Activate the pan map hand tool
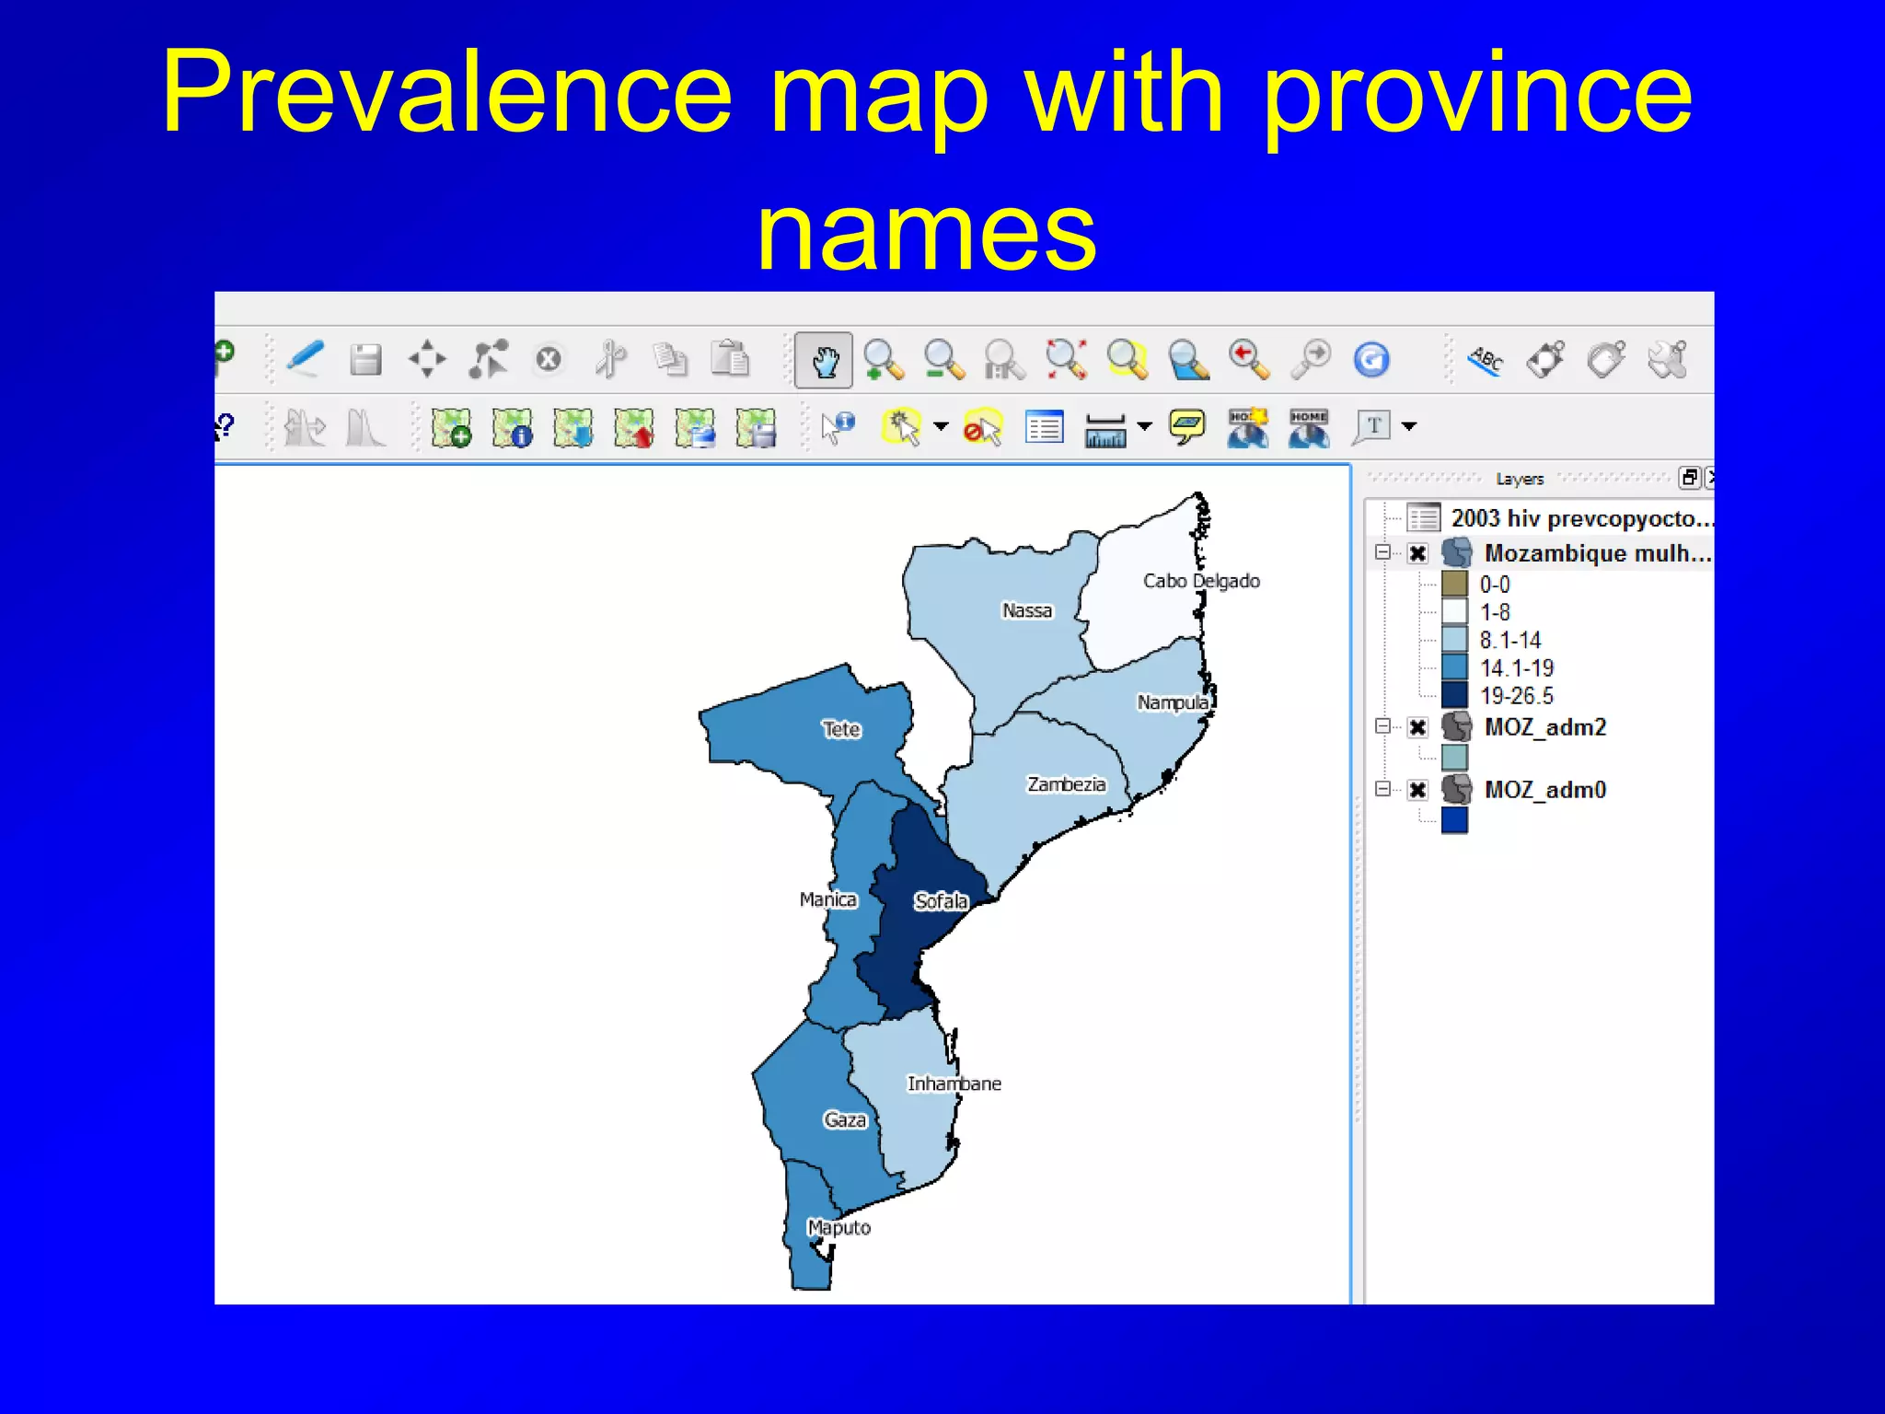 coord(824,360)
